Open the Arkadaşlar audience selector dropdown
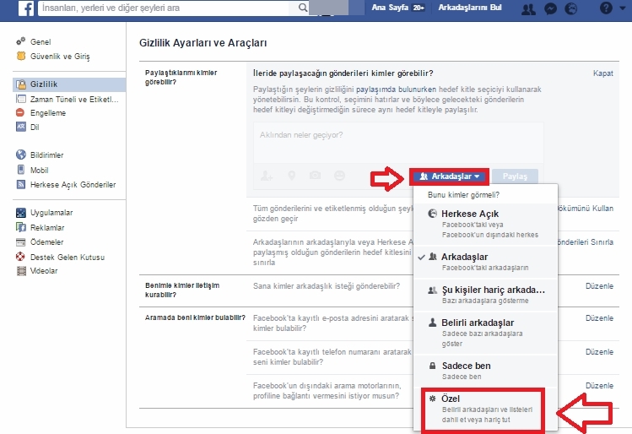Viewport: 632px width, 434px height. tap(450, 176)
